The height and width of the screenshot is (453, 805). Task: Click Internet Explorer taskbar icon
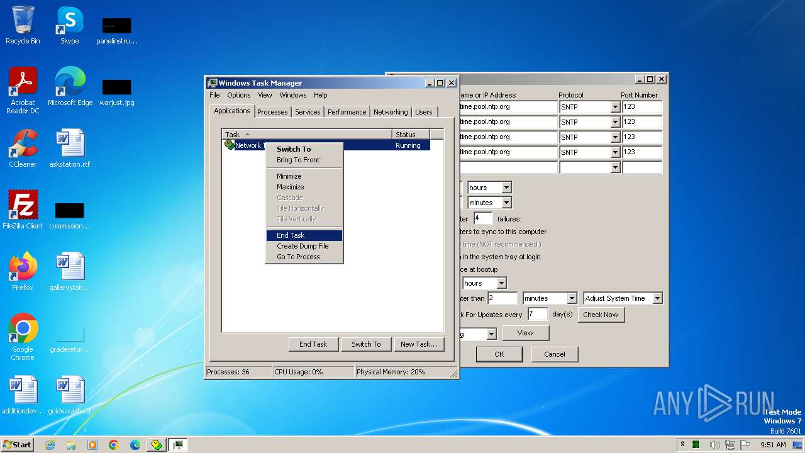pyautogui.click(x=50, y=445)
